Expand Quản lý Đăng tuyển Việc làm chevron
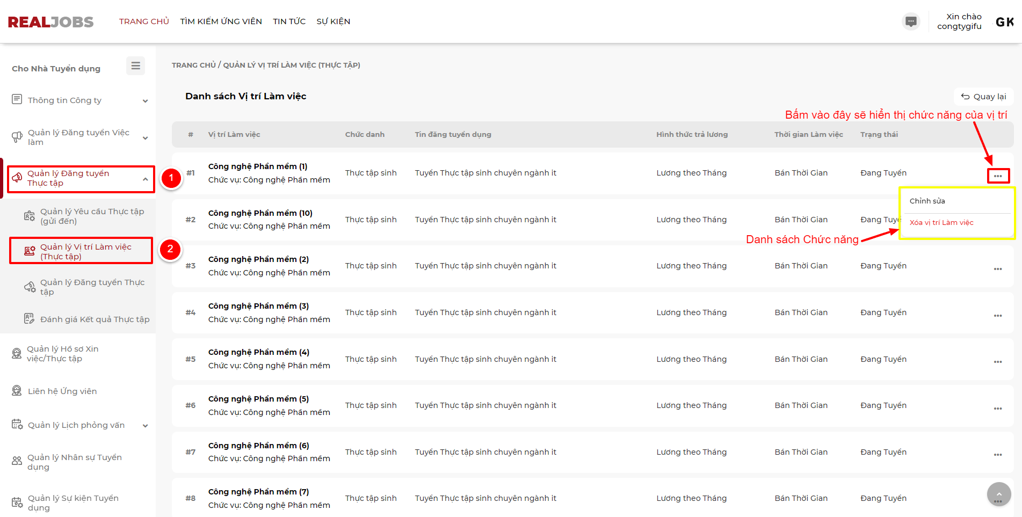 [145, 138]
